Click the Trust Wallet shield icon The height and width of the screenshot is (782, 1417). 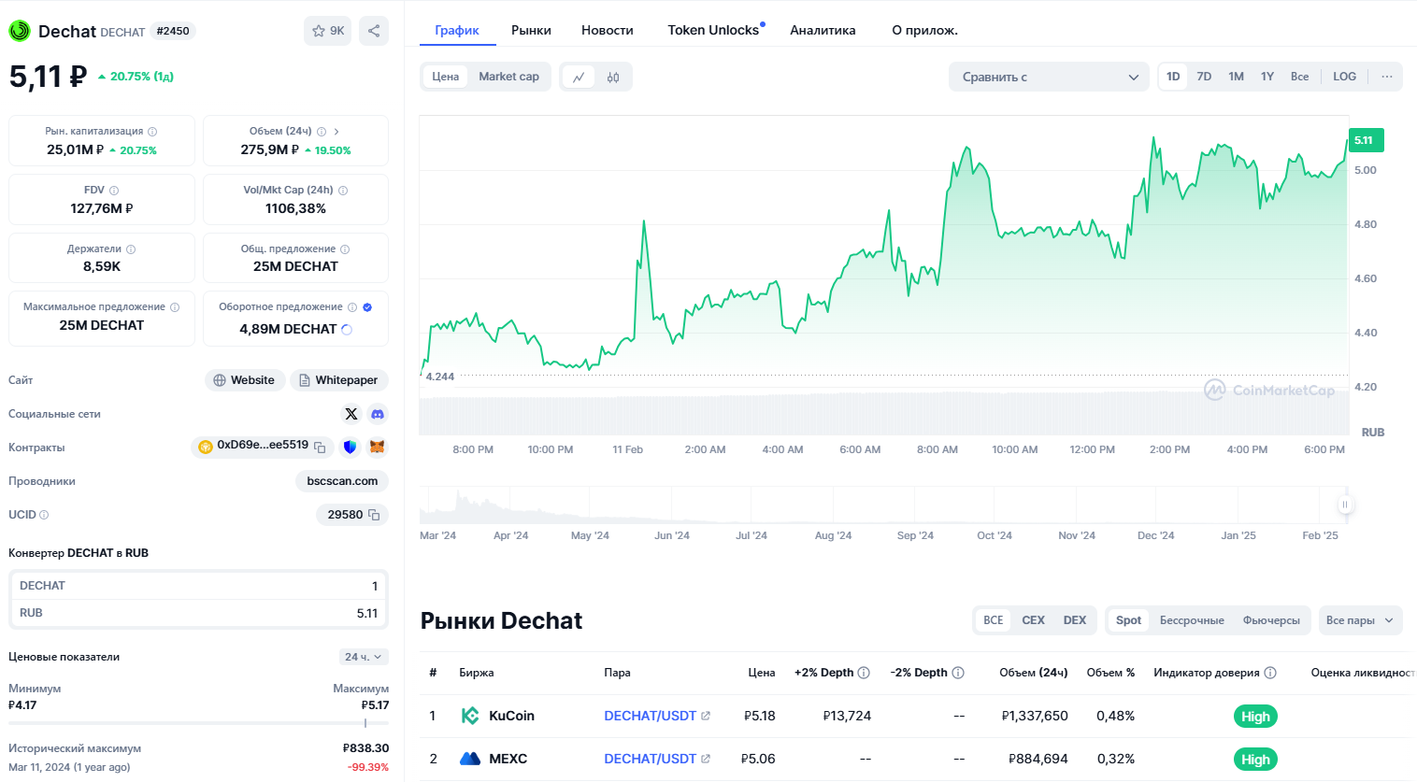[x=351, y=448]
